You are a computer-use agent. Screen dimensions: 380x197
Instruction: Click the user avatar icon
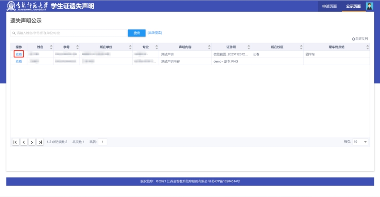pos(370,6)
